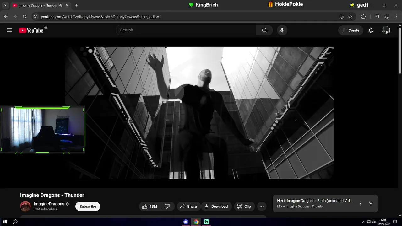Screen dimensions: 402x226
Task: Click the YouTube search magnifier button
Action: point(264,30)
